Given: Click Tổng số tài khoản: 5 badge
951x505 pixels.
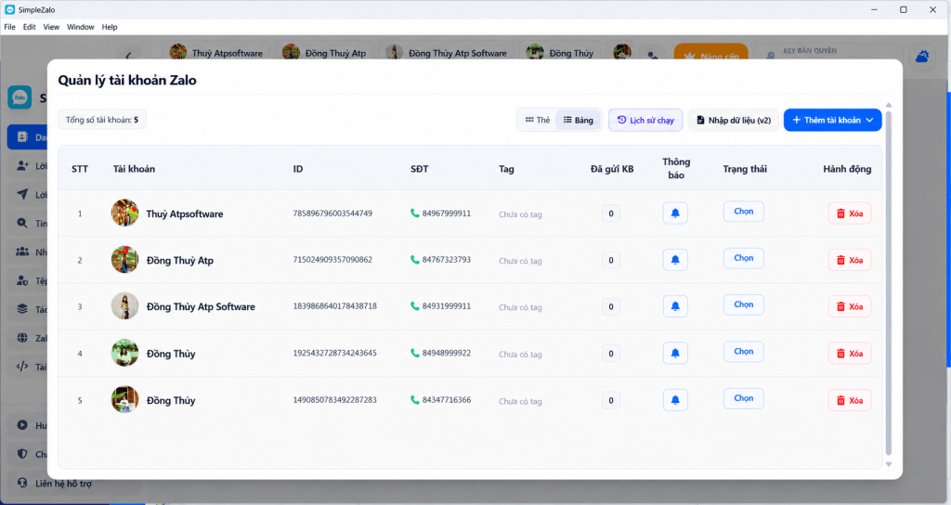Looking at the screenshot, I should (x=102, y=120).
